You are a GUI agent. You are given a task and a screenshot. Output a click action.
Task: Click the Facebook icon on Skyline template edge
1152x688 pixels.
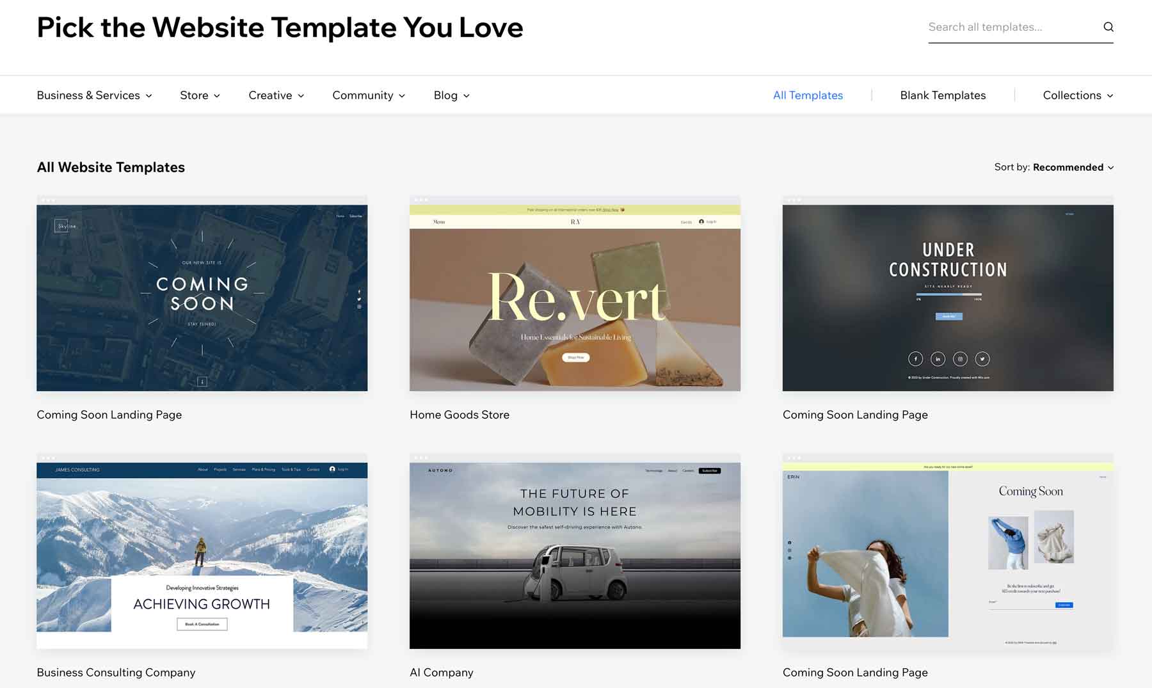[359, 292]
